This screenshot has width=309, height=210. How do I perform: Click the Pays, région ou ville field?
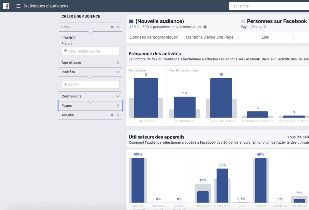pyautogui.click(x=91, y=51)
